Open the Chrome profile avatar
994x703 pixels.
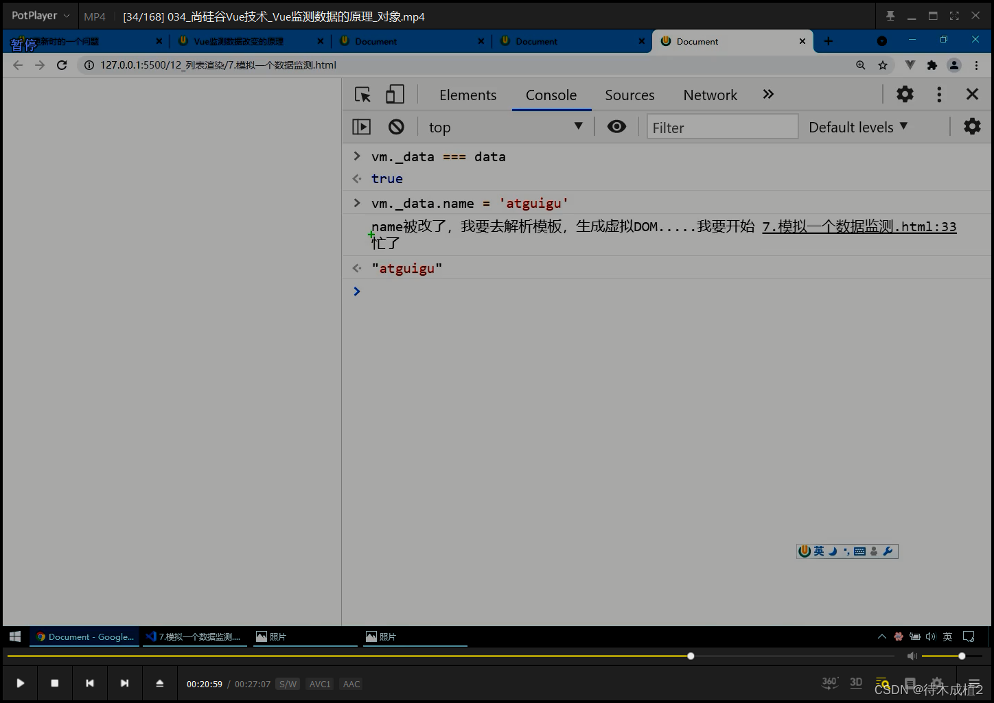(x=954, y=65)
